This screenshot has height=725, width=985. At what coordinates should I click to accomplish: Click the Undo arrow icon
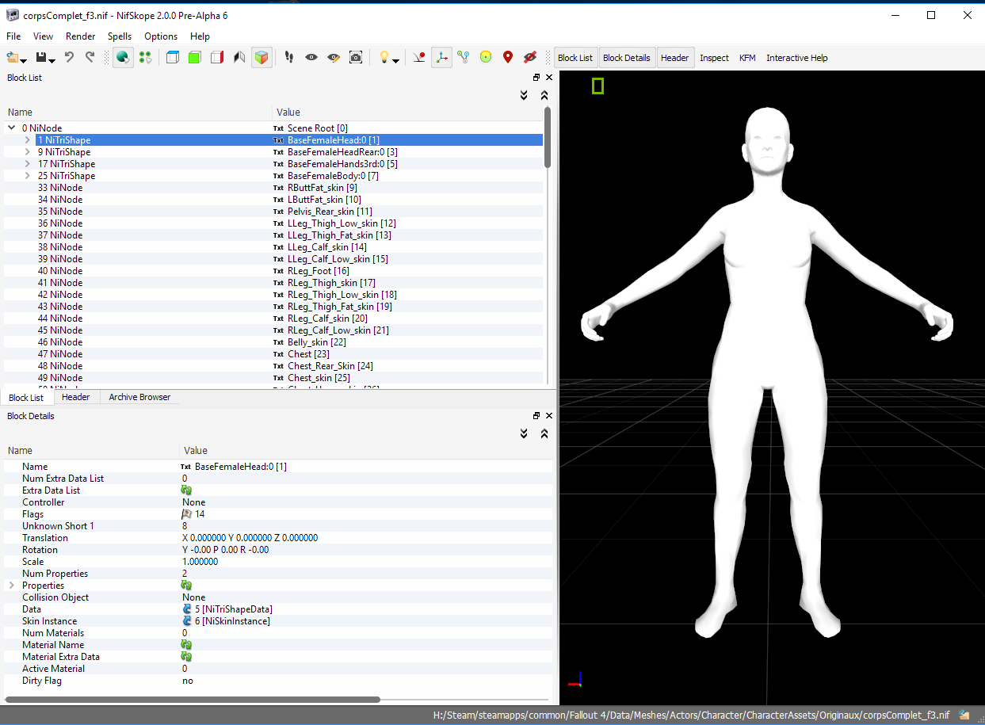(69, 57)
